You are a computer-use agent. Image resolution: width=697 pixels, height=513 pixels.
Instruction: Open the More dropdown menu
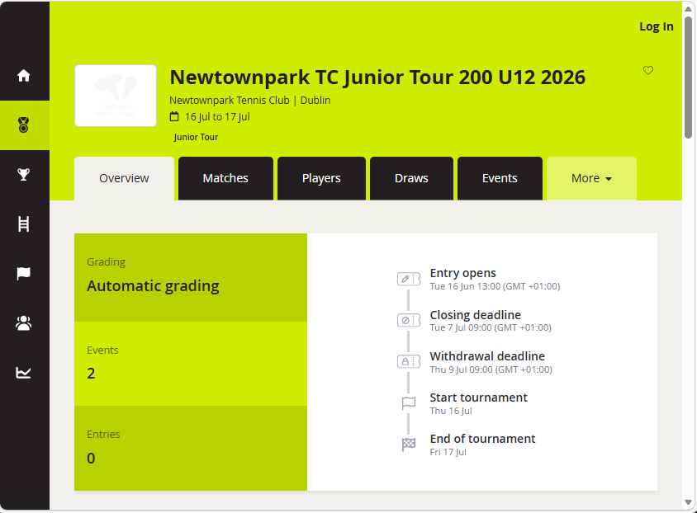(x=591, y=178)
